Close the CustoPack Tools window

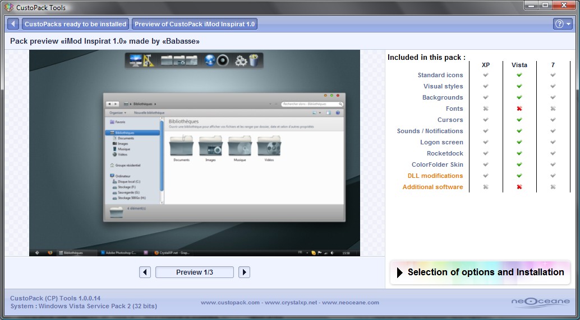click(x=565, y=5)
